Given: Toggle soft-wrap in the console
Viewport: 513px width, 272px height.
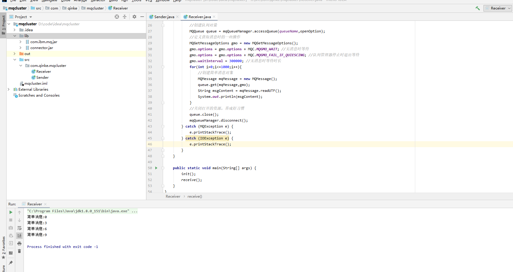Looking at the screenshot, I should click(19, 228).
